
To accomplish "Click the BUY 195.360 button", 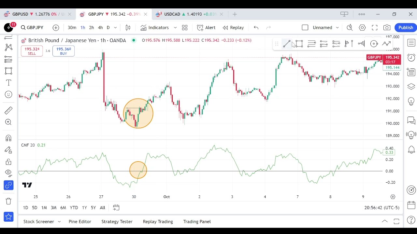I will 64,51.
